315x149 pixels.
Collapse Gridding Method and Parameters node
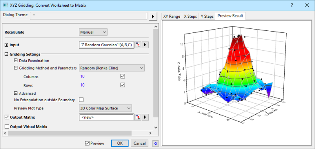[x=15, y=68]
